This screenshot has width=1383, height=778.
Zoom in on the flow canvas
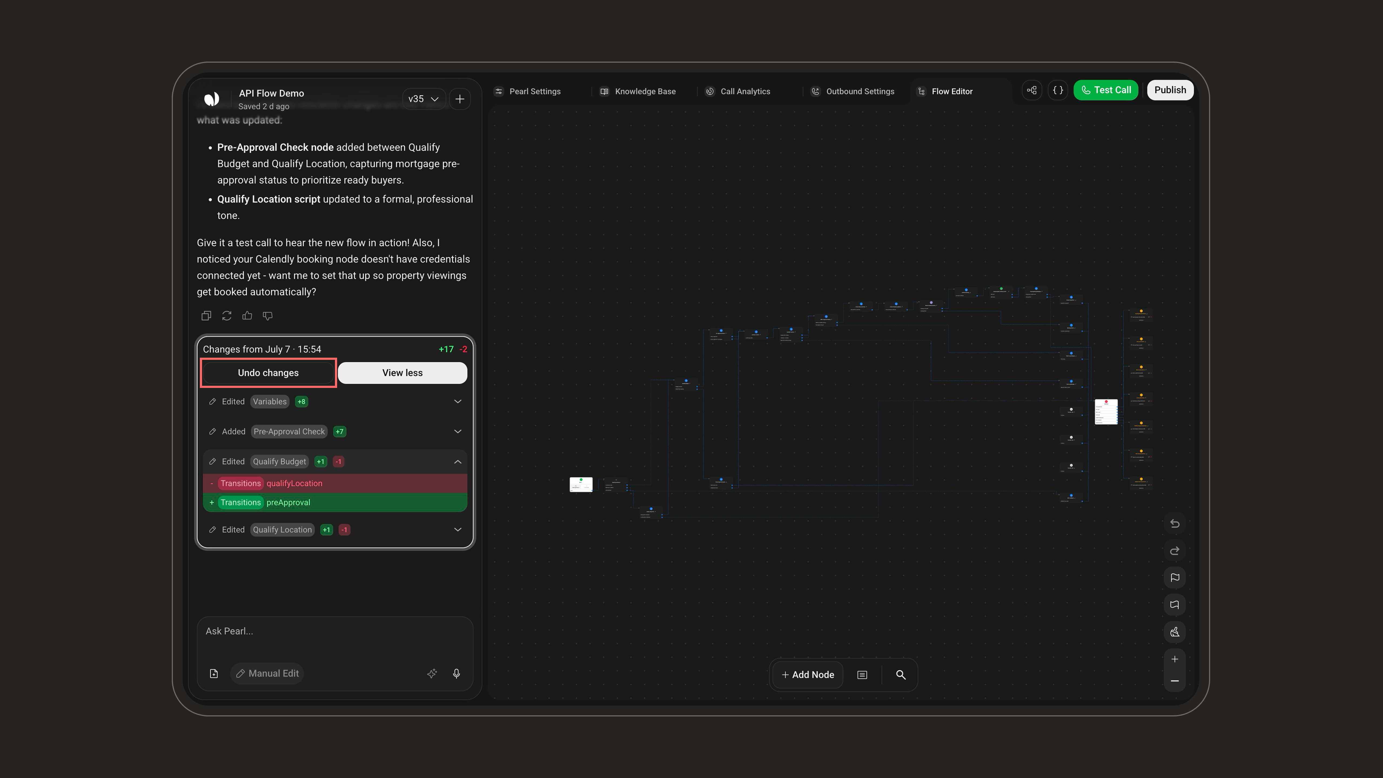pos(1175,659)
